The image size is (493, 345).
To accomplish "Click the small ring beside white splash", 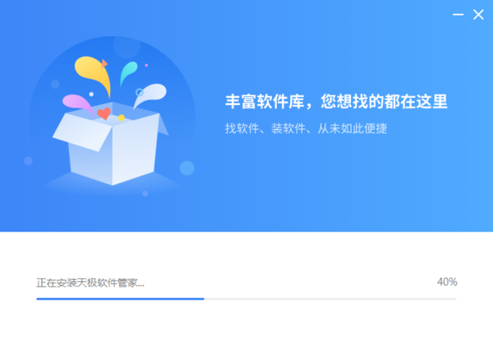I will tap(140, 92).
